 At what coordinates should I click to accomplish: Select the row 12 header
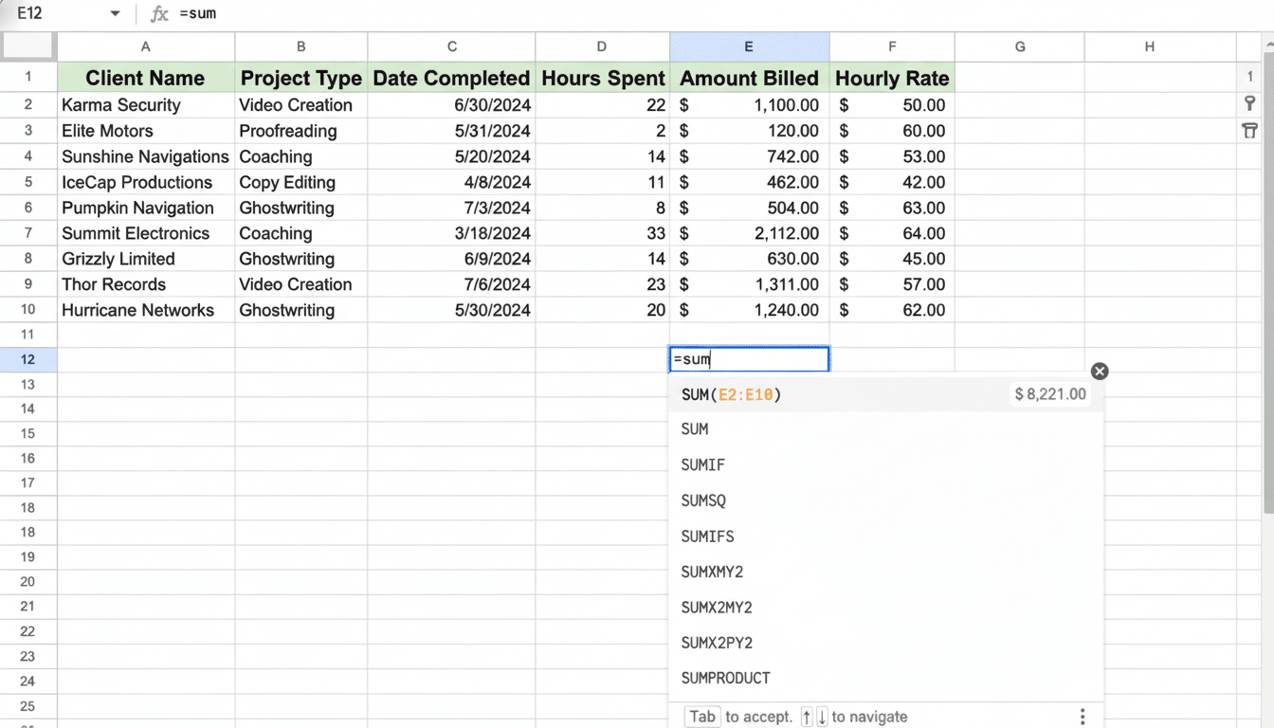pos(28,359)
